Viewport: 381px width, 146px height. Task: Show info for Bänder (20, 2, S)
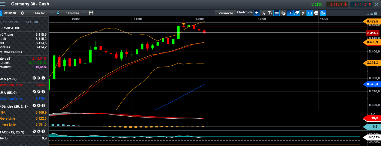(43, 106)
